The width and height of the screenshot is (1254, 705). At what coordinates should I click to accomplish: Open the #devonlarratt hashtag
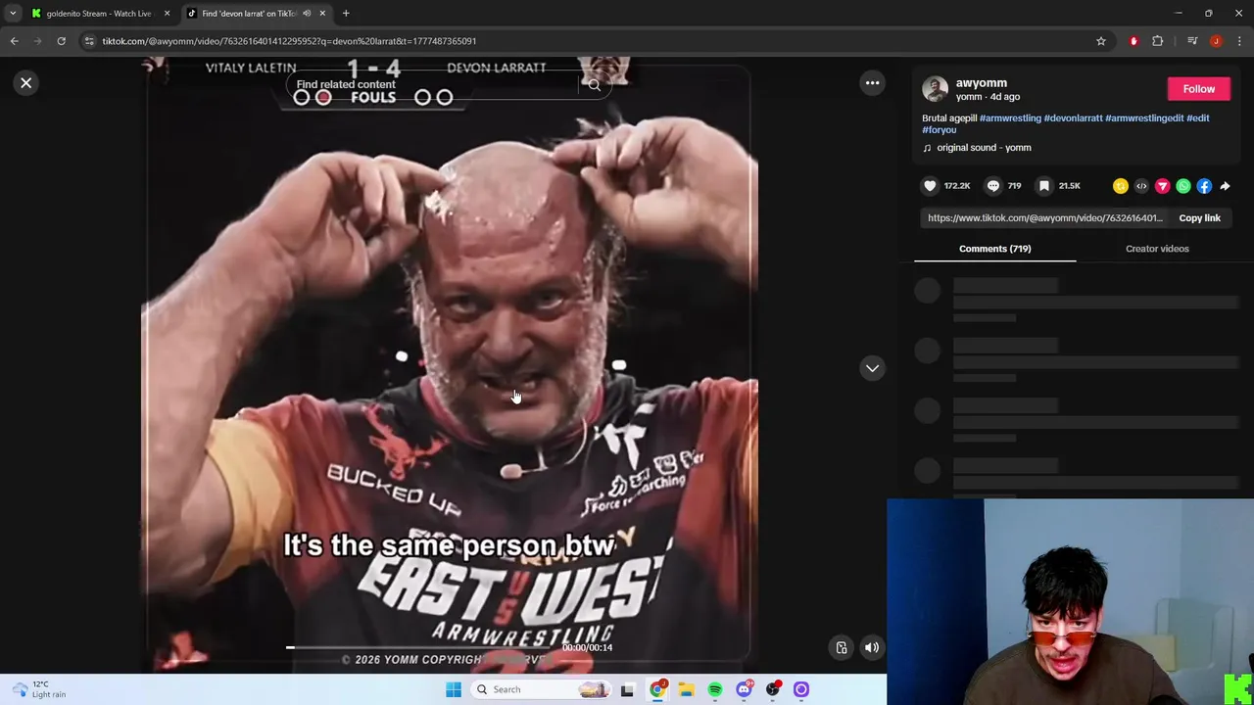[x=1073, y=117]
